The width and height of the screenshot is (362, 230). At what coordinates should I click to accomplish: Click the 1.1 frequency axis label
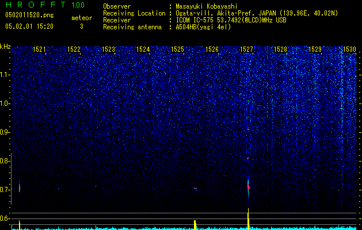point(5,75)
